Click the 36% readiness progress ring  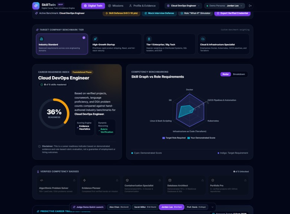(54, 114)
